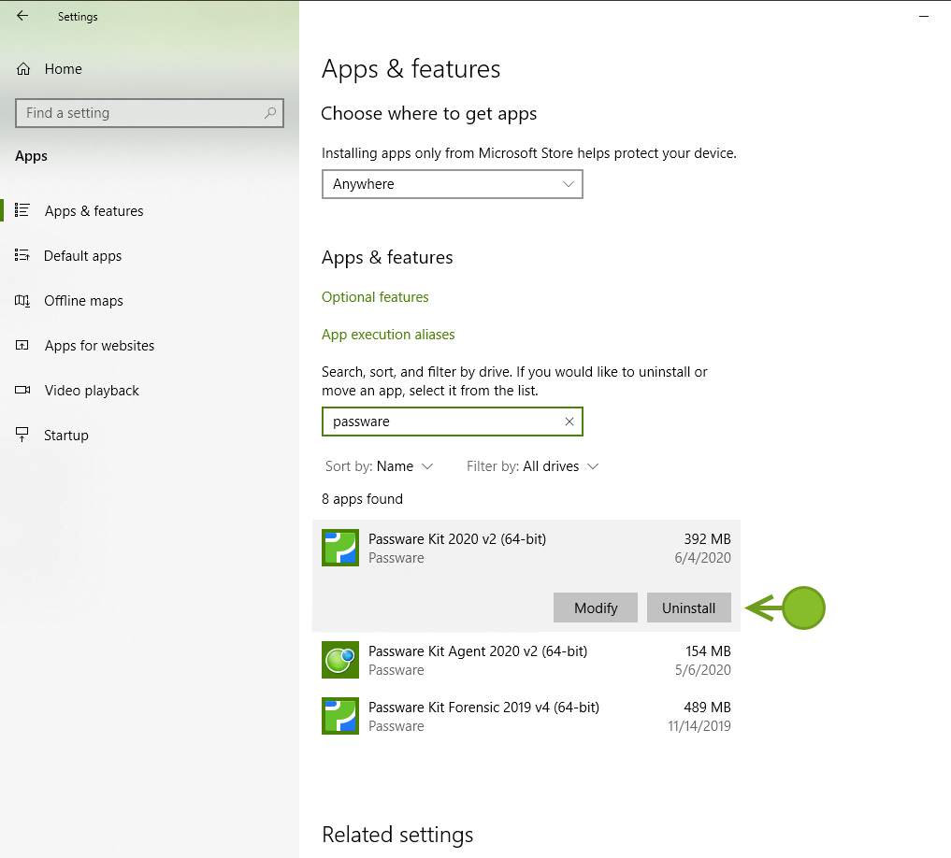Click the 11/14/2019 install date
This screenshot has width=951, height=858.
click(x=699, y=726)
